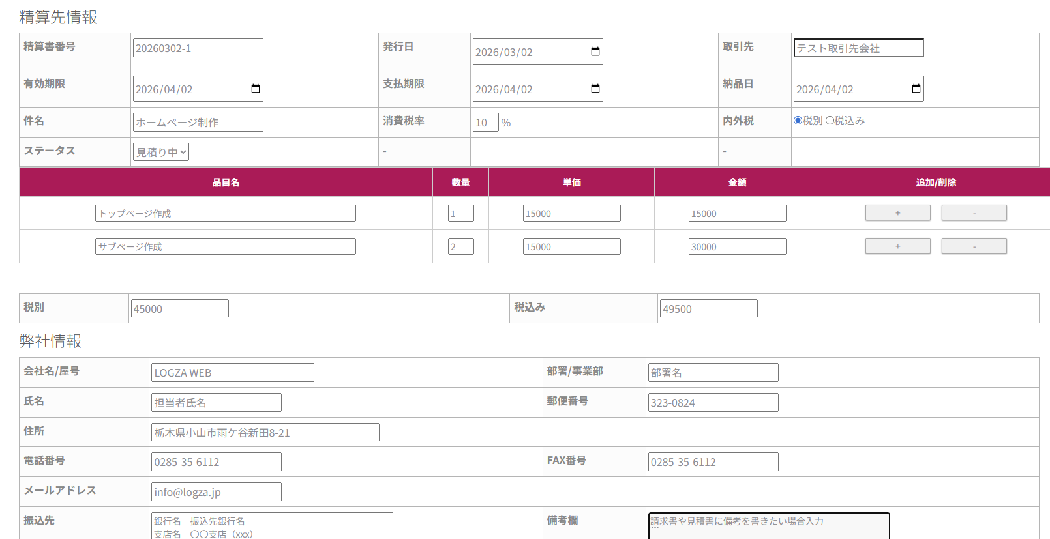Click the 精算書番号 input field
1050x539 pixels.
198,48
